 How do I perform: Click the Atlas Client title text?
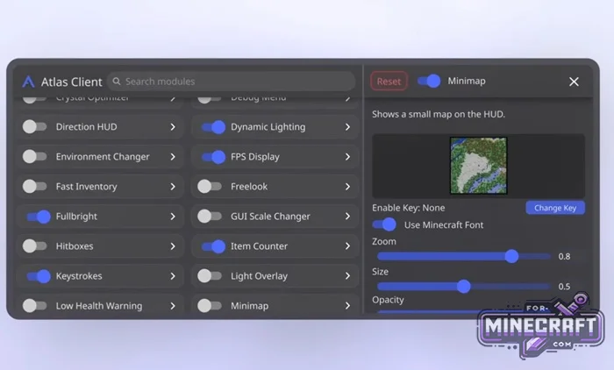click(x=71, y=82)
